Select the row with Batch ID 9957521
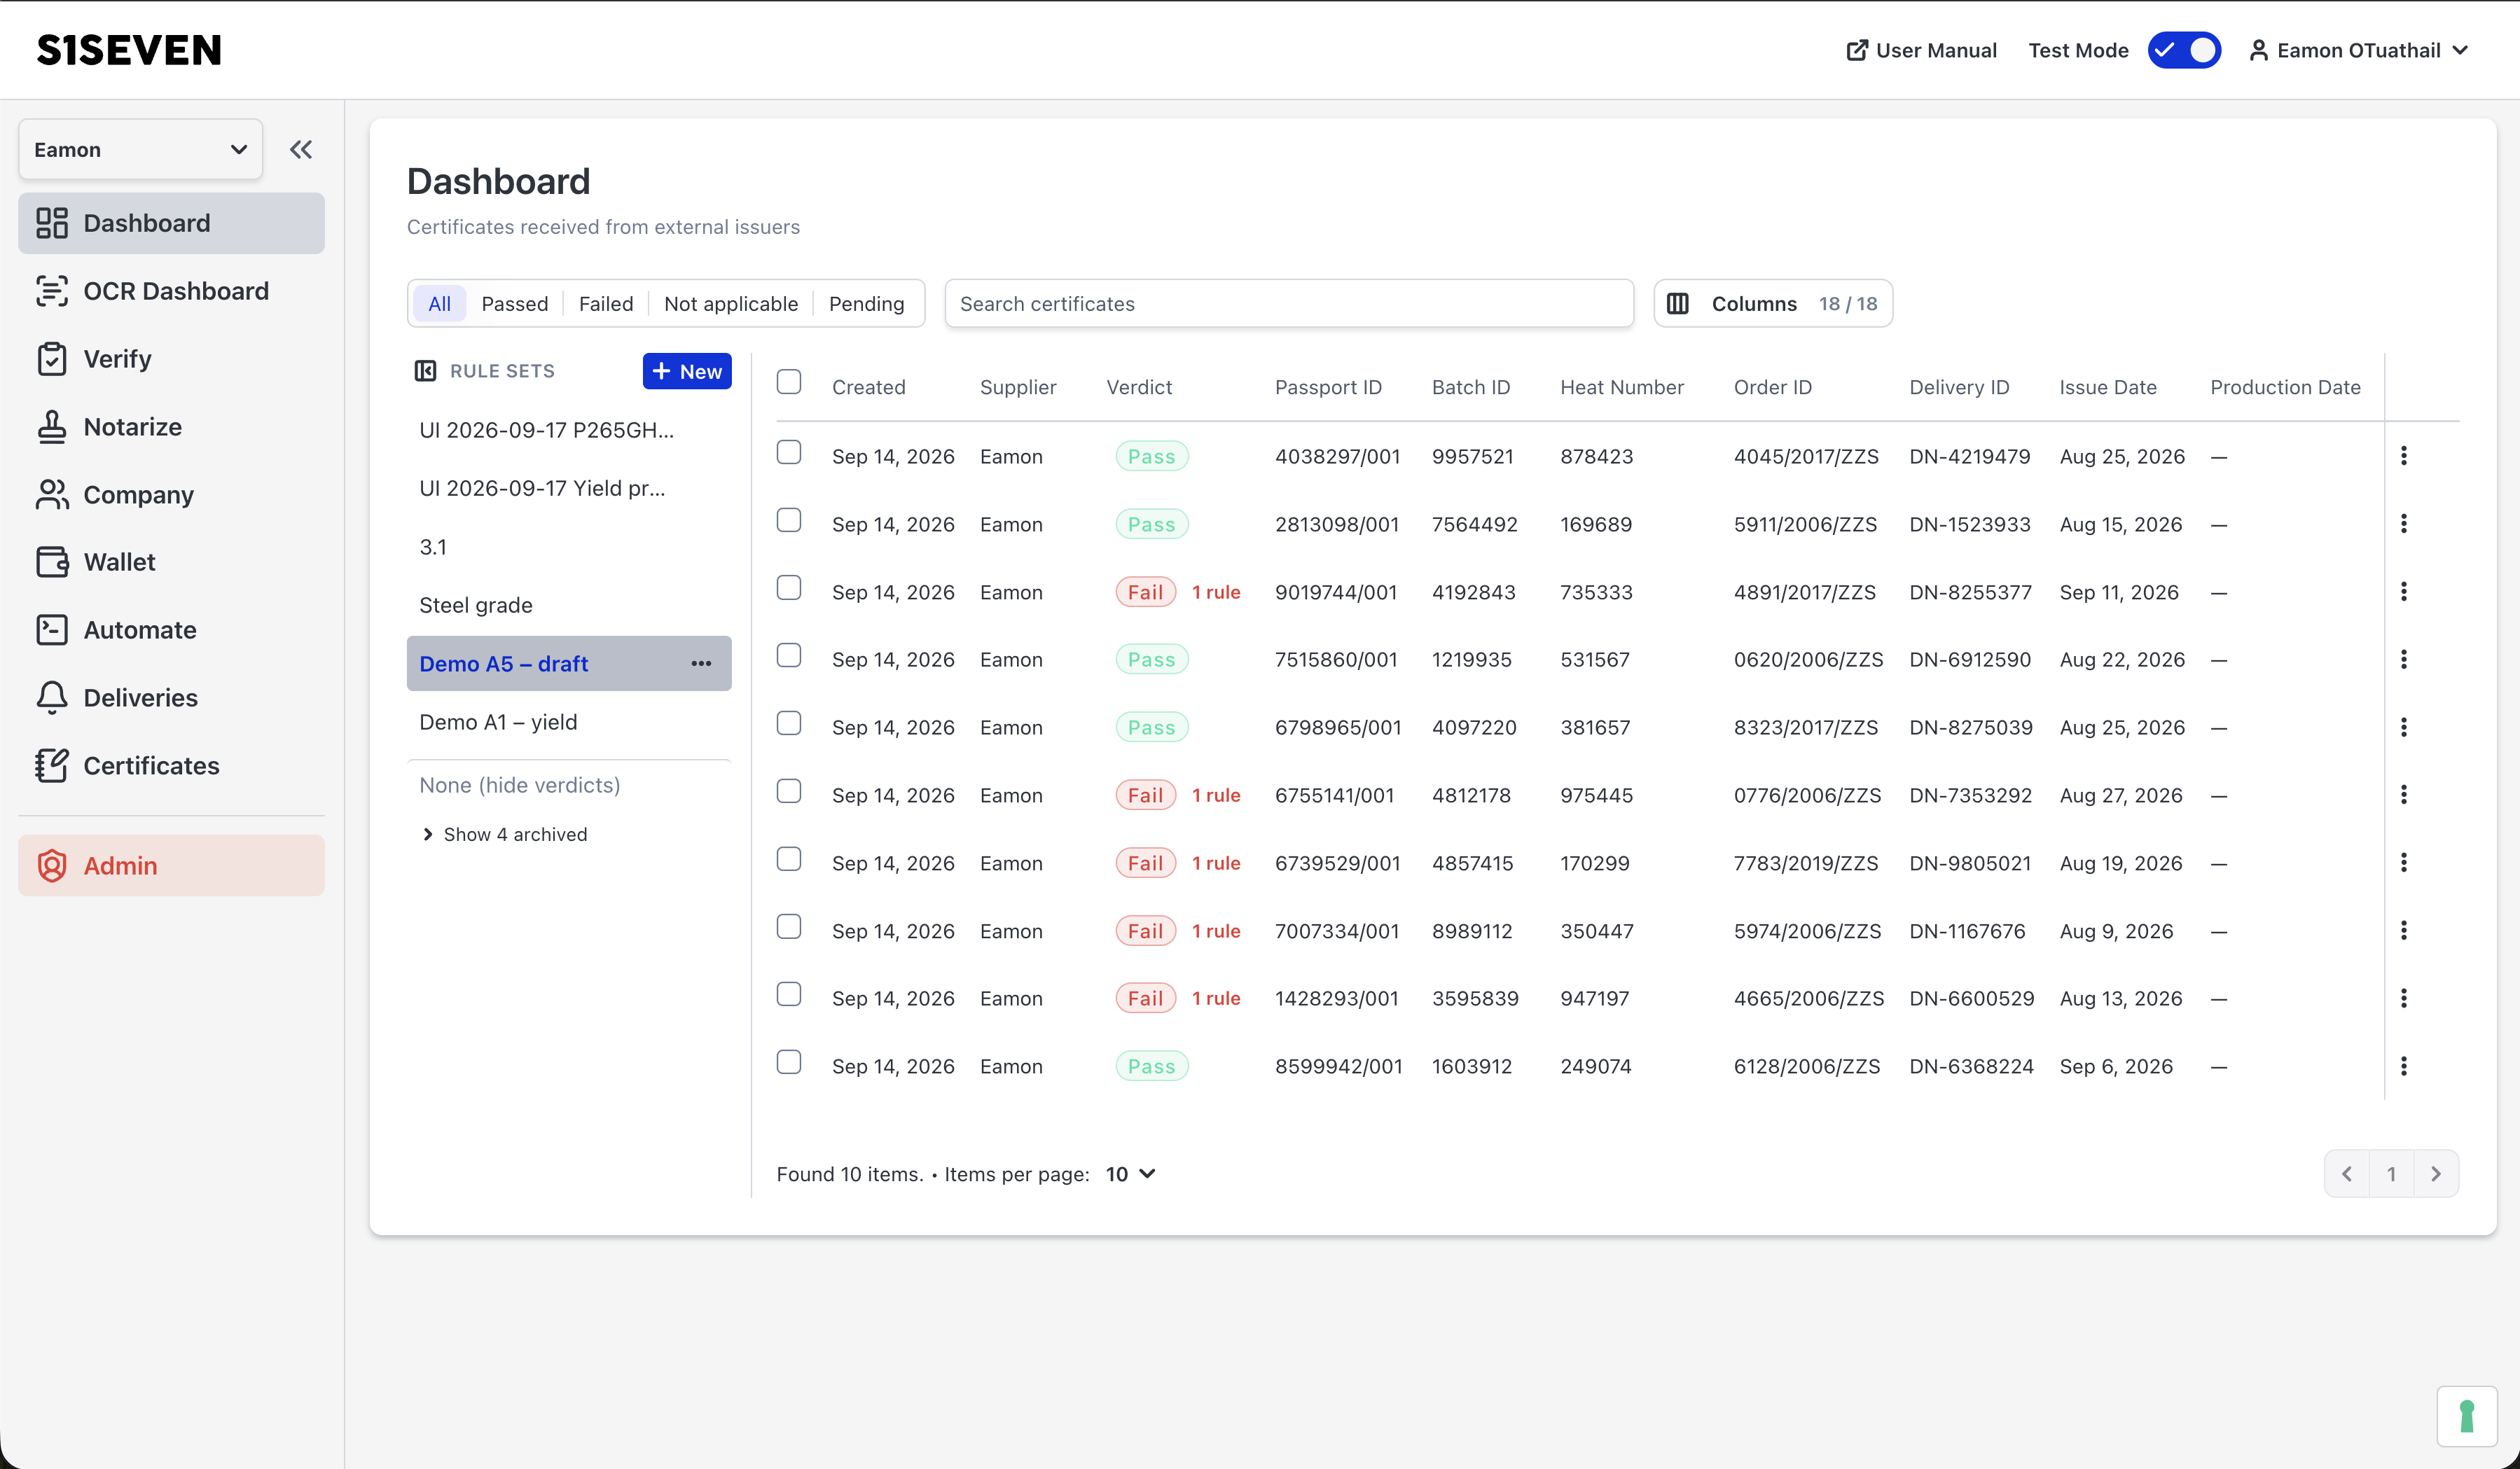This screenshot has height=1469, width=2520. point(789,453)
